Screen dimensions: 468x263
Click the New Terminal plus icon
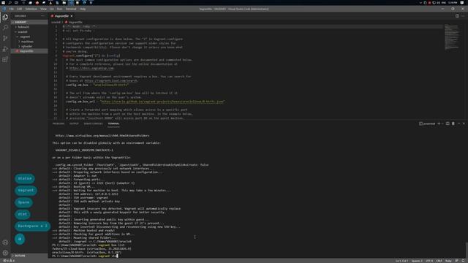pos(439,123)
